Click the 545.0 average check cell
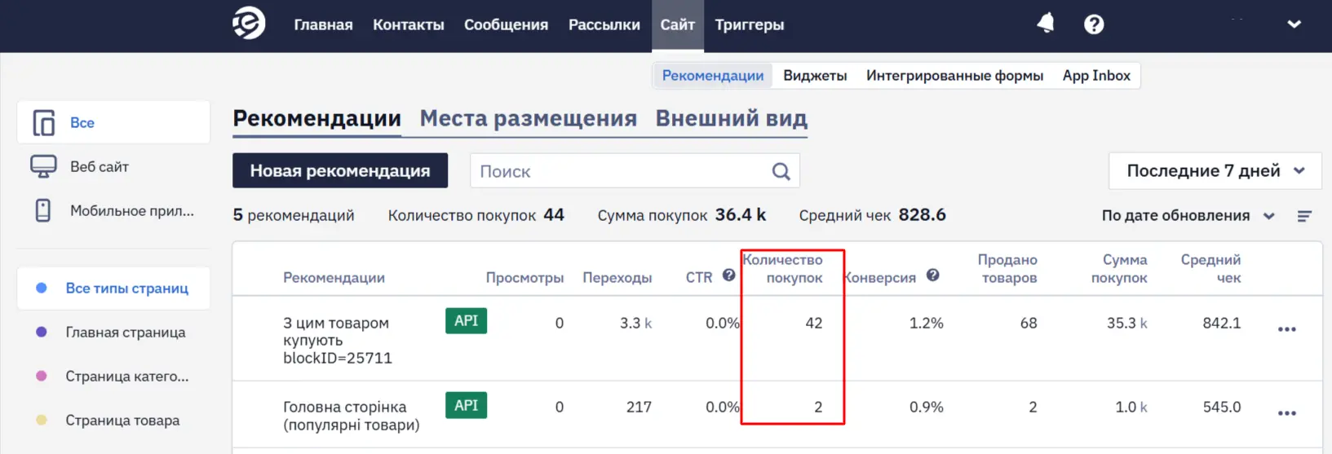This screenshot has height=454, width=1332. 1221,408
